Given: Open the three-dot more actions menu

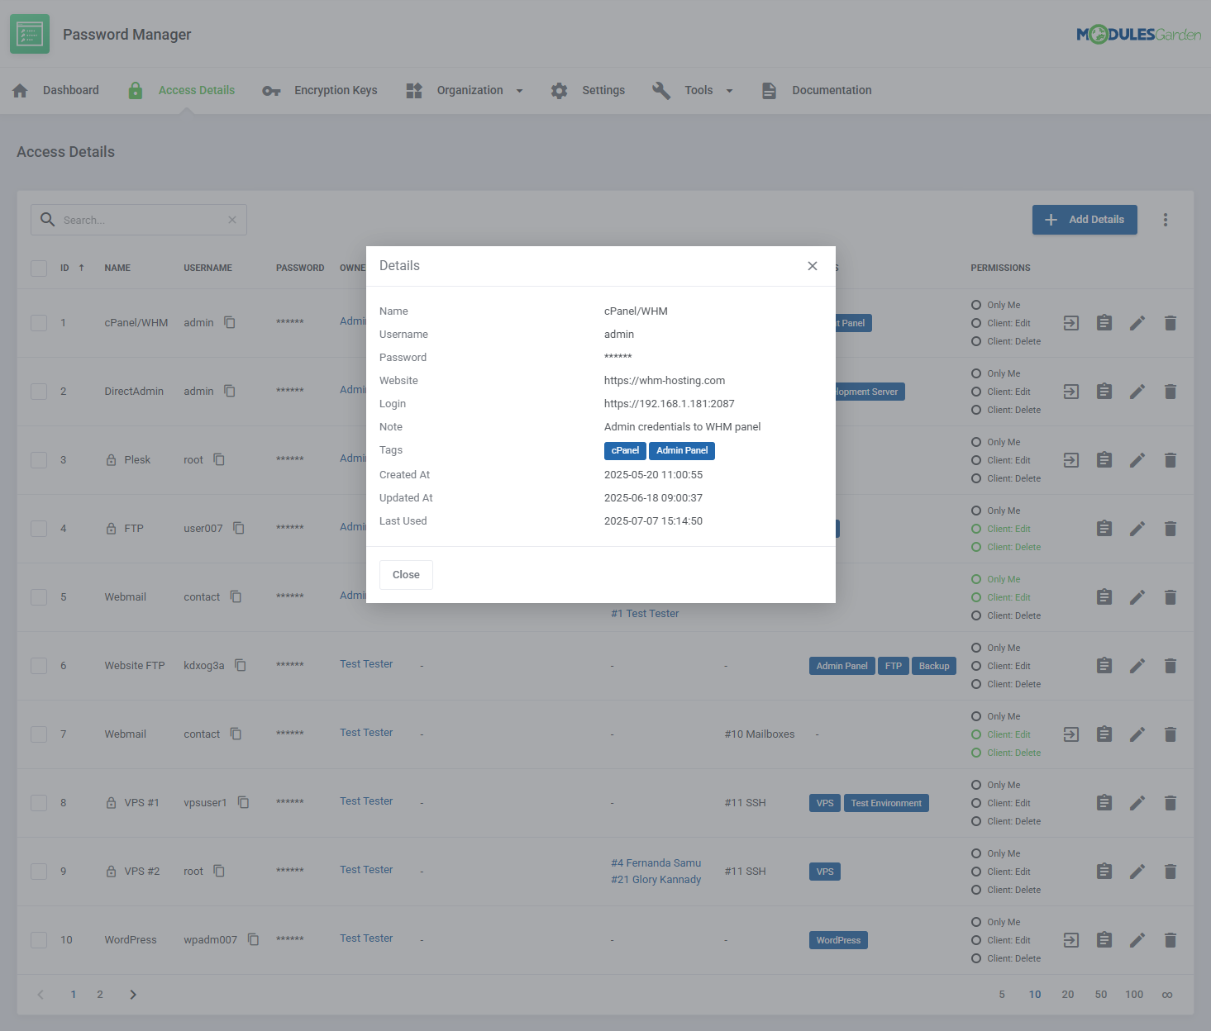Looking at the screenshot, I should coord(1166,220).
